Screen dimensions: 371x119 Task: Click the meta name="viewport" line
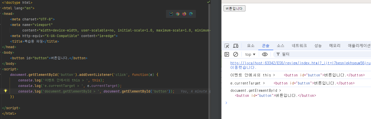click(x=31, y=25)
